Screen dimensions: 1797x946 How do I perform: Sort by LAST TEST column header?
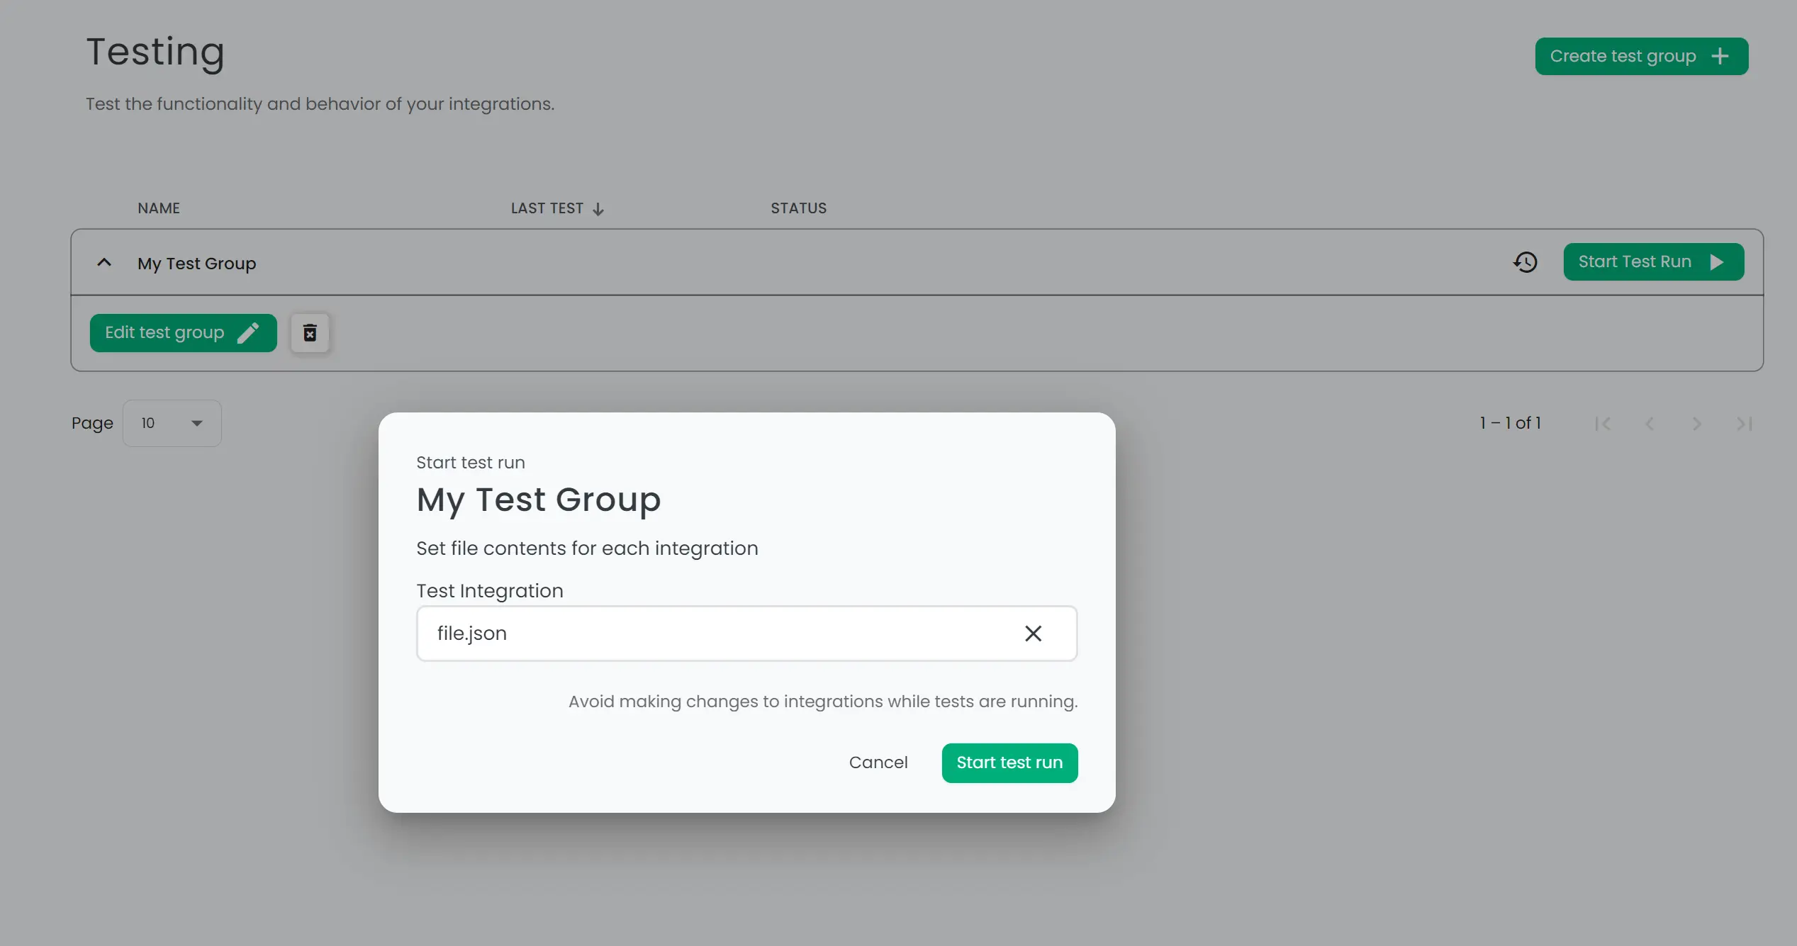pos(557,208)
